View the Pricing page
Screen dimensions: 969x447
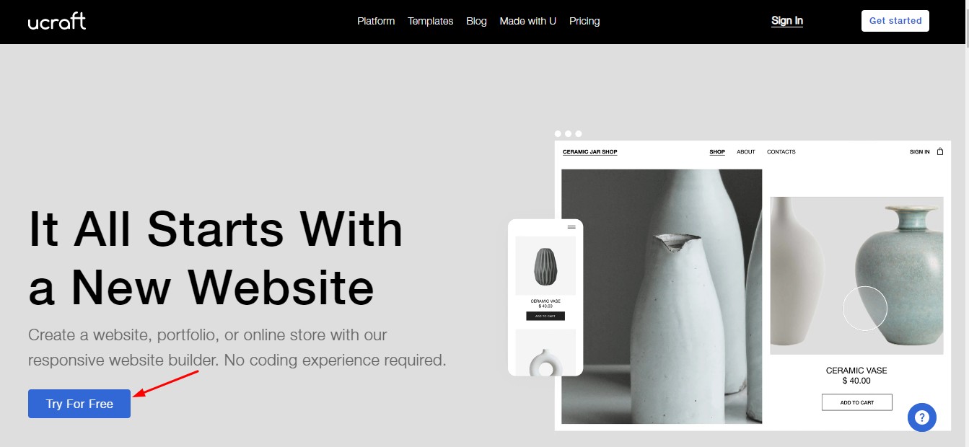pyautogui.click(x=584, y=21)
